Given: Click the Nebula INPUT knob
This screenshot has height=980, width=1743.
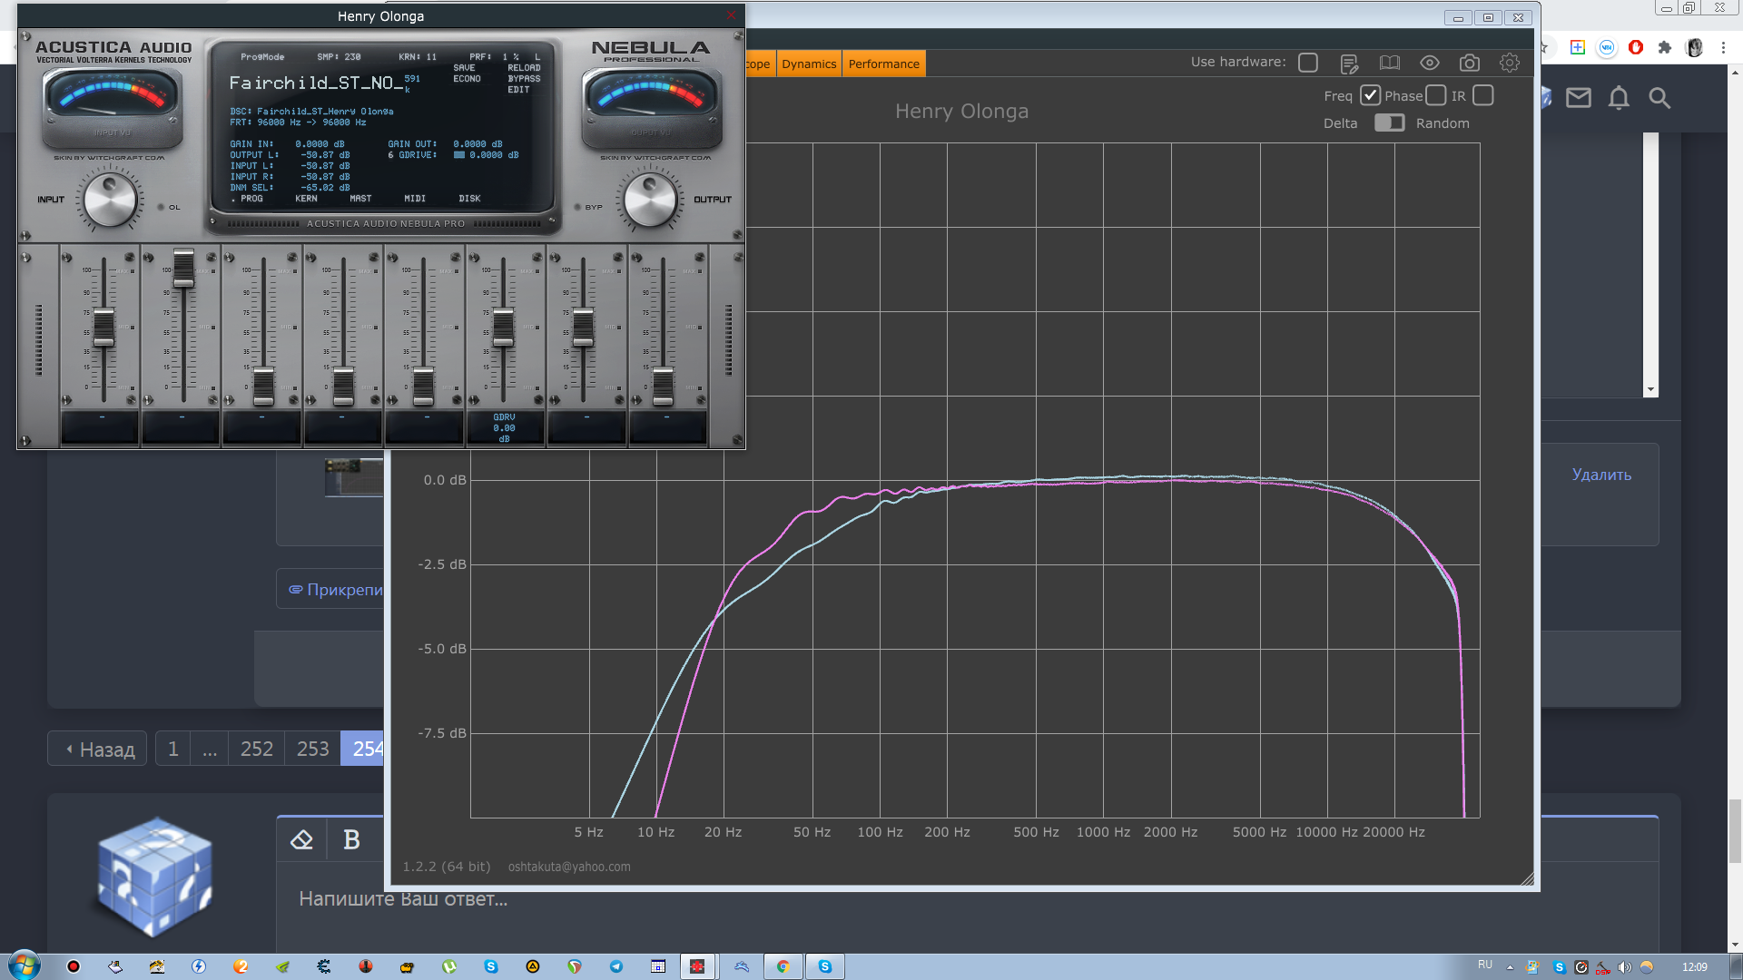Looking at the screenshot, I should [110, 200].
